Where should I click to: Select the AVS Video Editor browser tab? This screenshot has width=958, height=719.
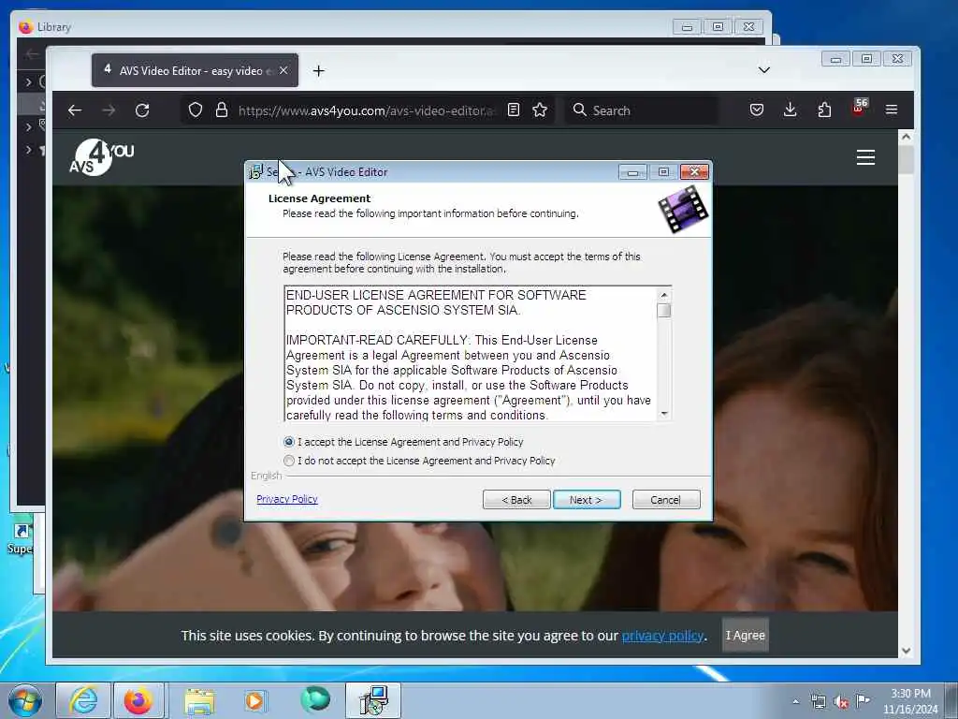195,70
